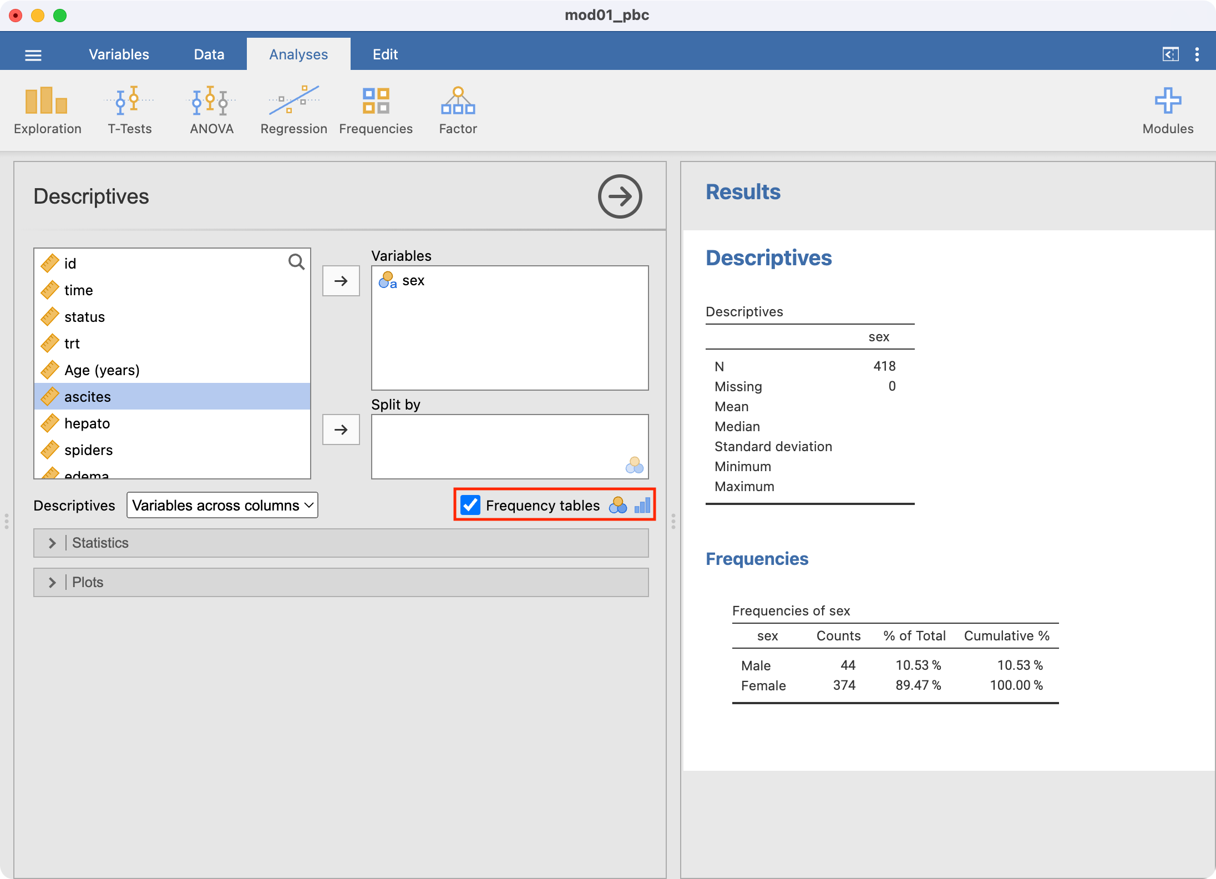This screenshot has height=879, width=1216.
Task: Open the three-dot options menu
Action: 1197,54
